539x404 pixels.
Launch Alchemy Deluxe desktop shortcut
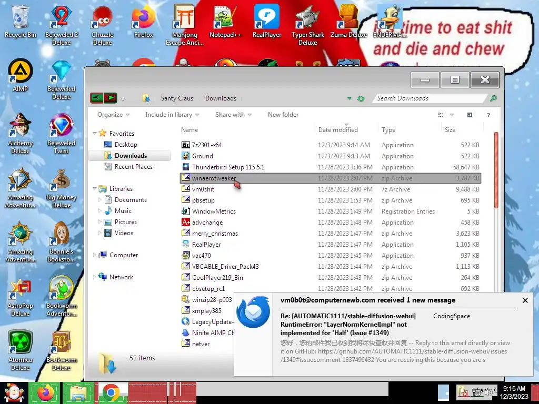(x=21, y=134)
